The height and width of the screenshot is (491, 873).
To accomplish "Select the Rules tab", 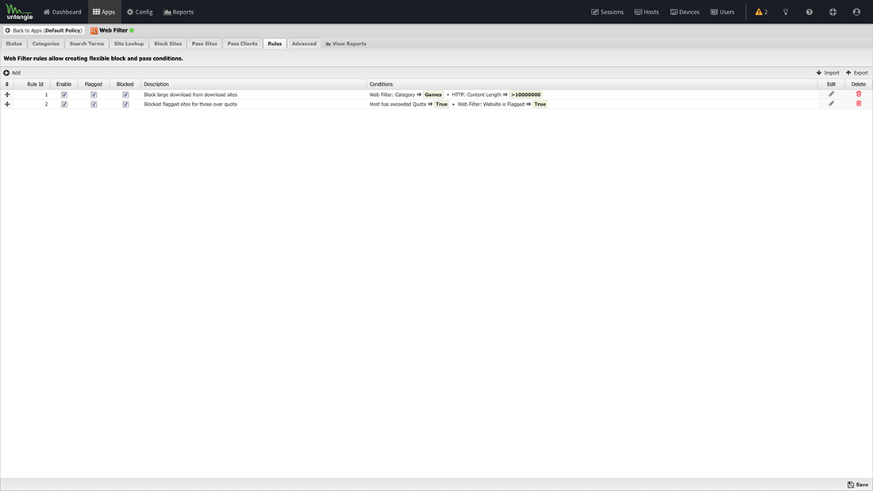I will tap(275, 44).
